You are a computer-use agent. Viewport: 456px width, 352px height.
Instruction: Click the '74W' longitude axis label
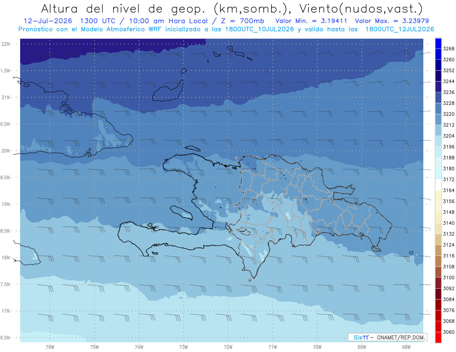[139, 347]
